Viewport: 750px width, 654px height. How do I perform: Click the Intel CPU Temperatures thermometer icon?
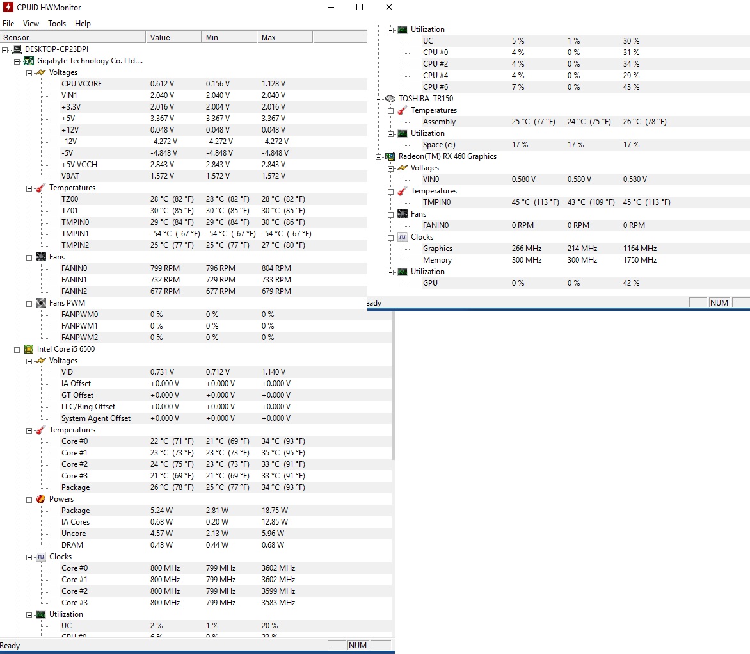[41, 430]
